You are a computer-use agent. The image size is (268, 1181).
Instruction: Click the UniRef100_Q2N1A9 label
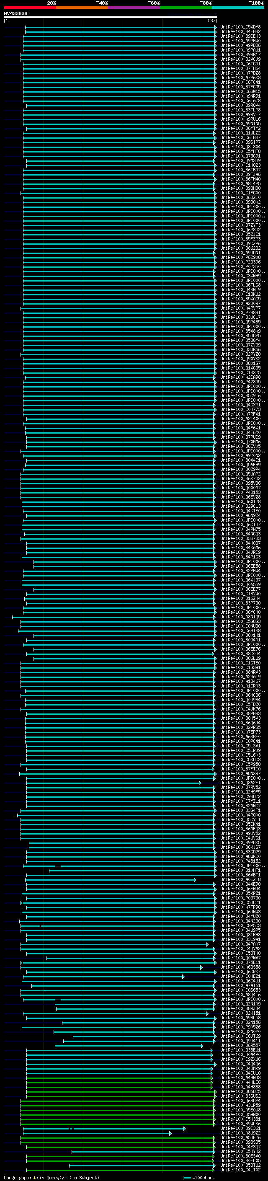coord(240,1003)
